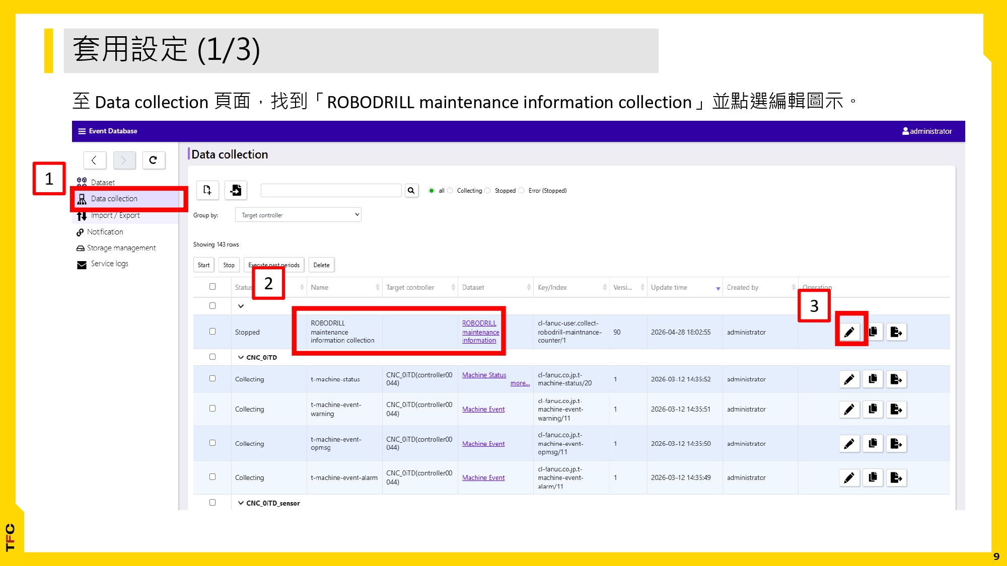Export the t-machine-event-opmsg row

pos(896,444)
